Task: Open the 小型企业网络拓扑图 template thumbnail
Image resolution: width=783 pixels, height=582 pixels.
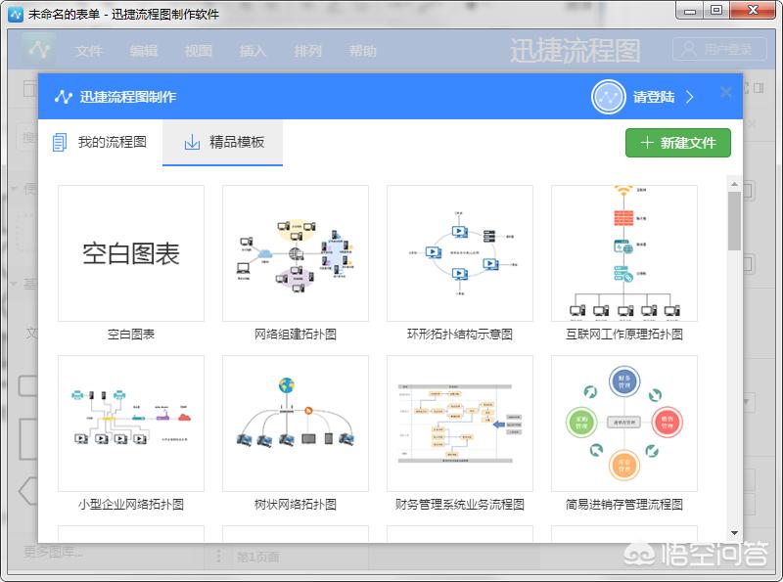Action: click(131, 424)
